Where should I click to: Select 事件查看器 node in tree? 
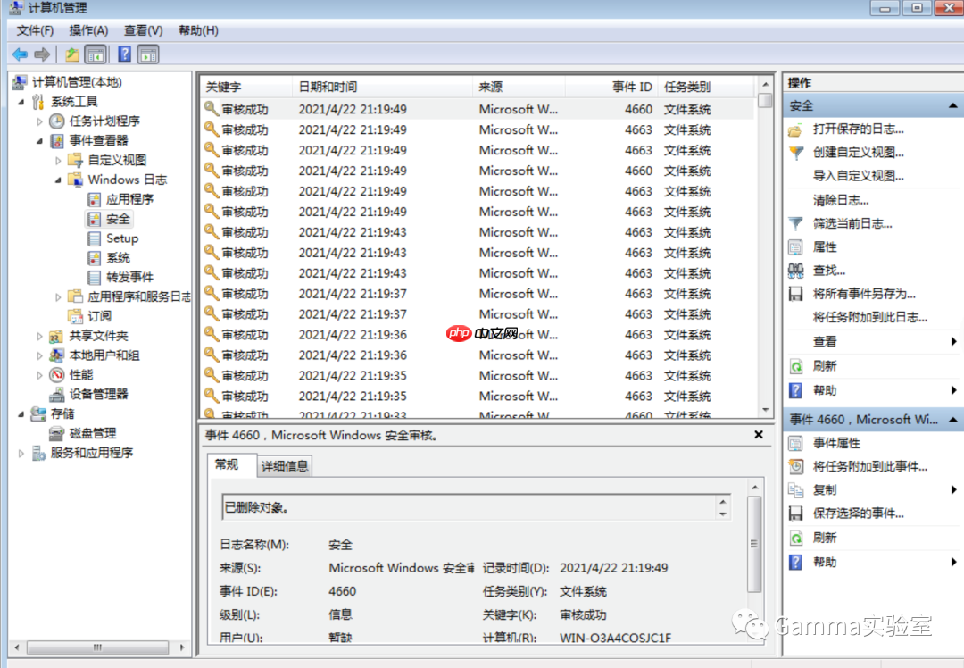point(98,141)
